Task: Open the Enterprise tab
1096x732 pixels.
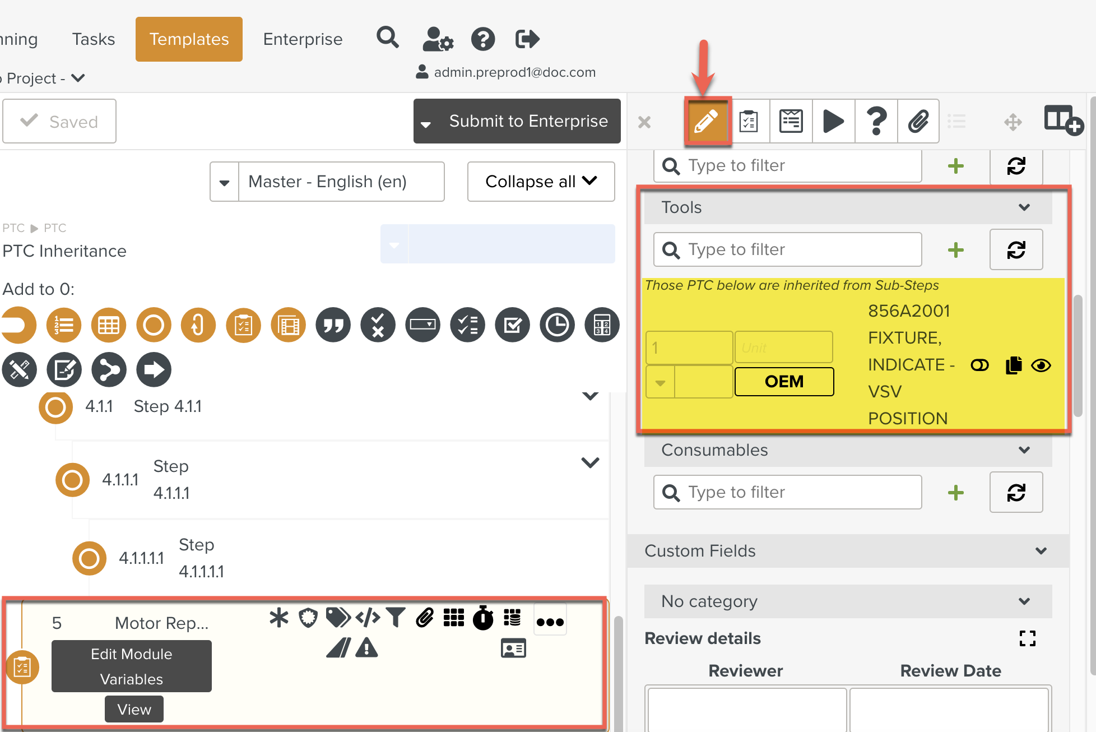Action: click(303, 39)
